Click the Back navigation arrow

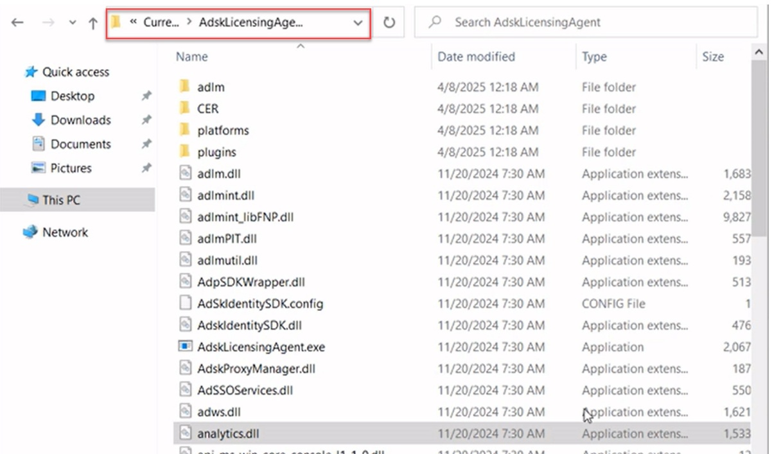pos(17,22)
